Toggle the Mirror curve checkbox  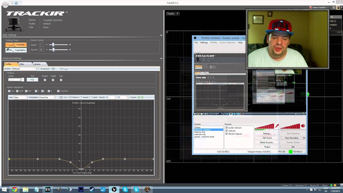click(70, 97)
